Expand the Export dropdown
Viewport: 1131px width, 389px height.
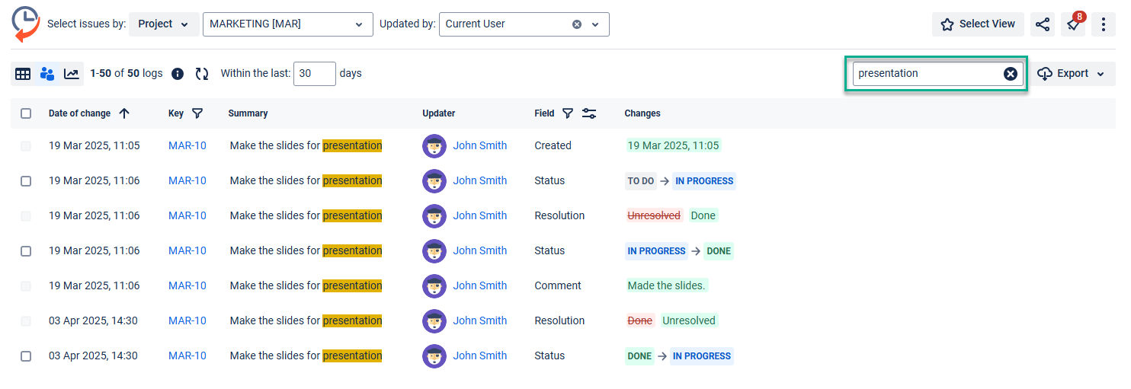(1072, 74)
